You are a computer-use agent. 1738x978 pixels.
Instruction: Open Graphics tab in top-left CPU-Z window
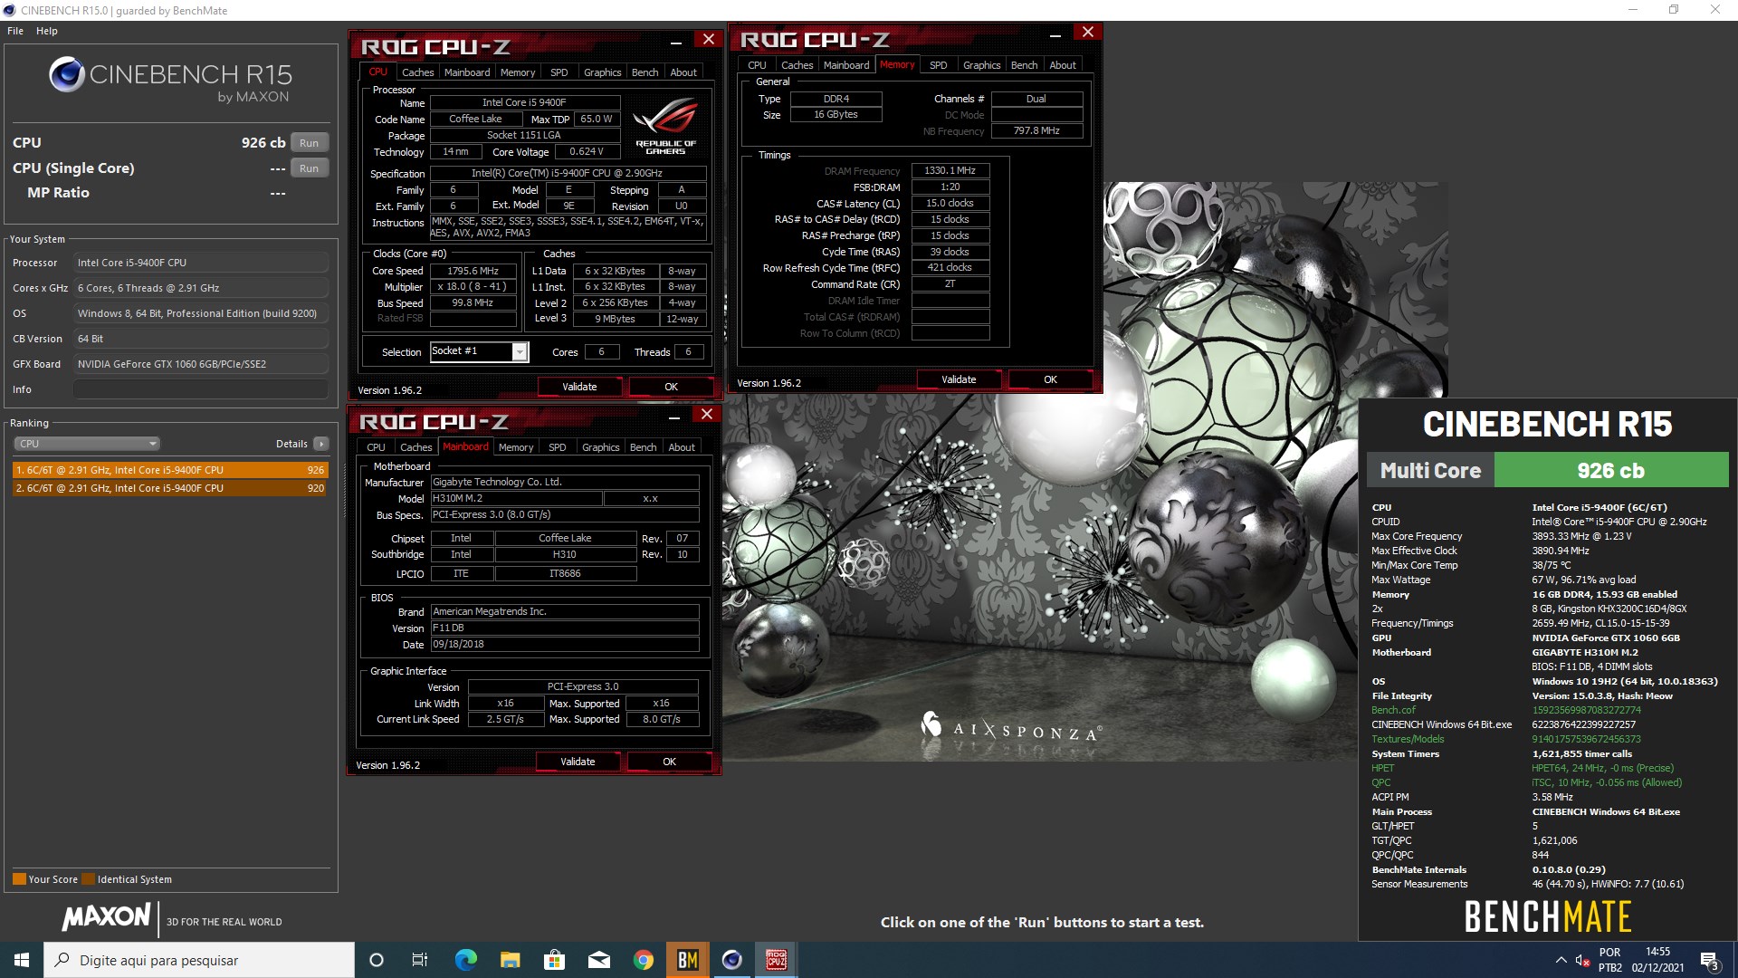(602, 72)
